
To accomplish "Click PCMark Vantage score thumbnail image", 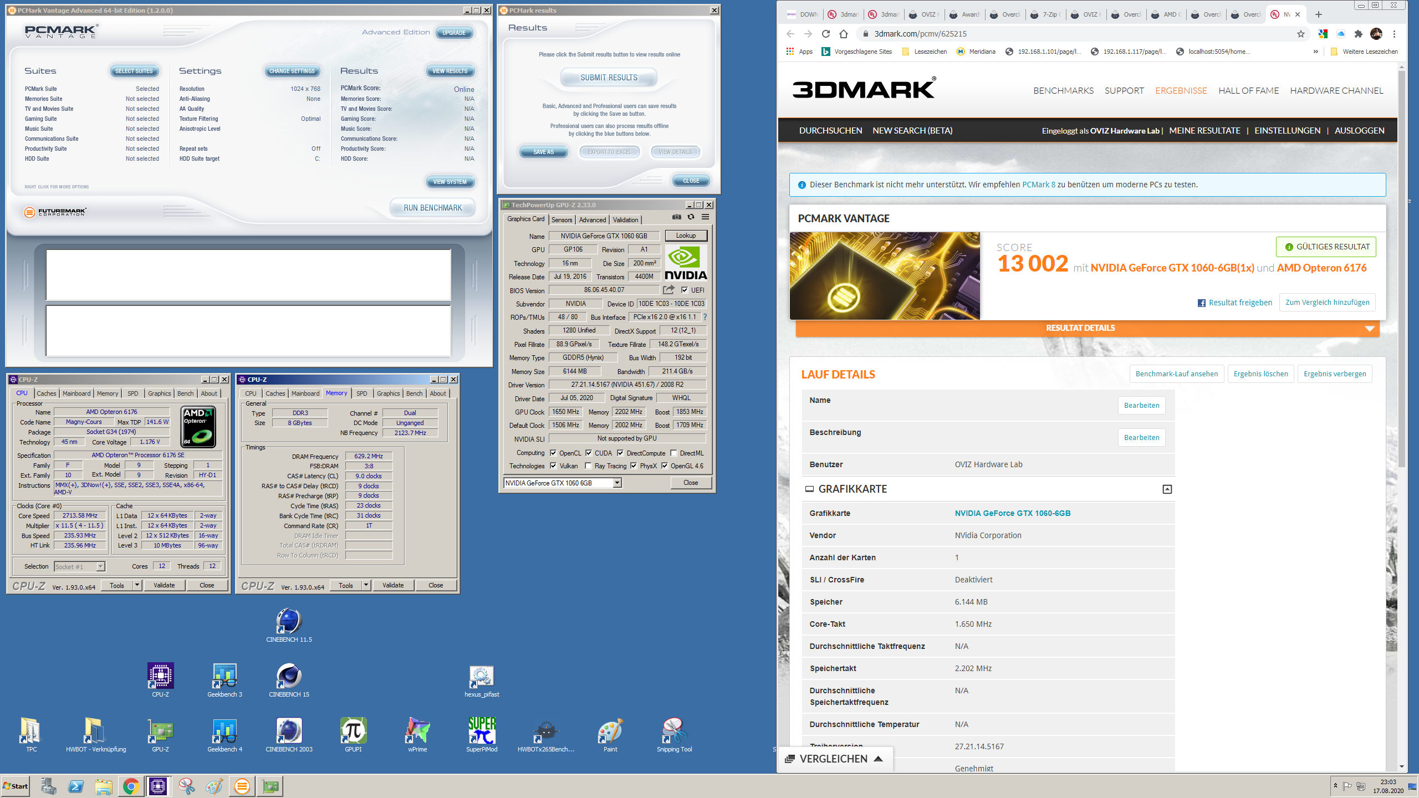I will pyautogui.click(x=885, y=275).
